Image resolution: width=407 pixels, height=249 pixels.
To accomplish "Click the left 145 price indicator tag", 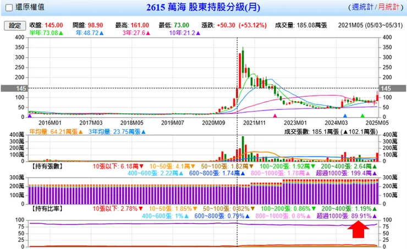I will click(14, 88).
